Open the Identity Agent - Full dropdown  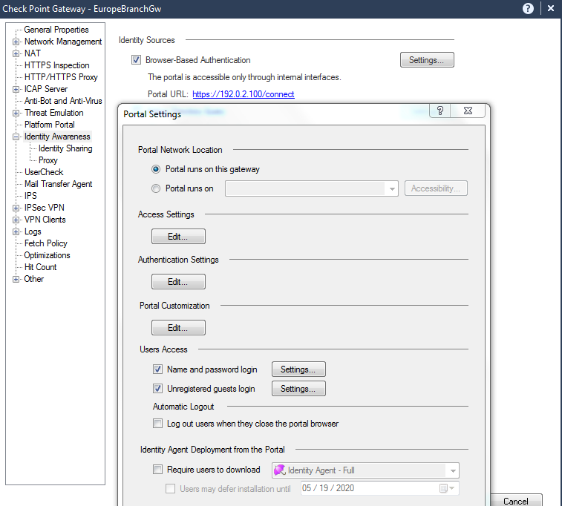453,470
